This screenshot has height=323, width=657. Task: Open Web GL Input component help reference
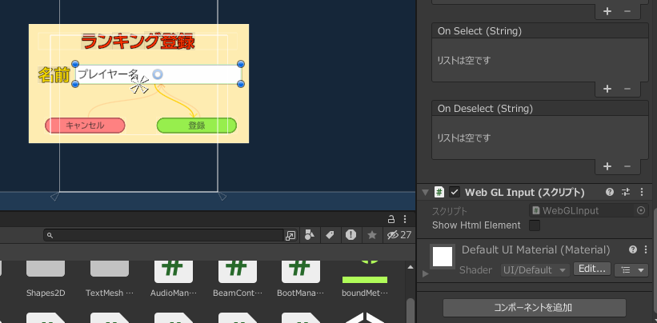tap(610, 192)
